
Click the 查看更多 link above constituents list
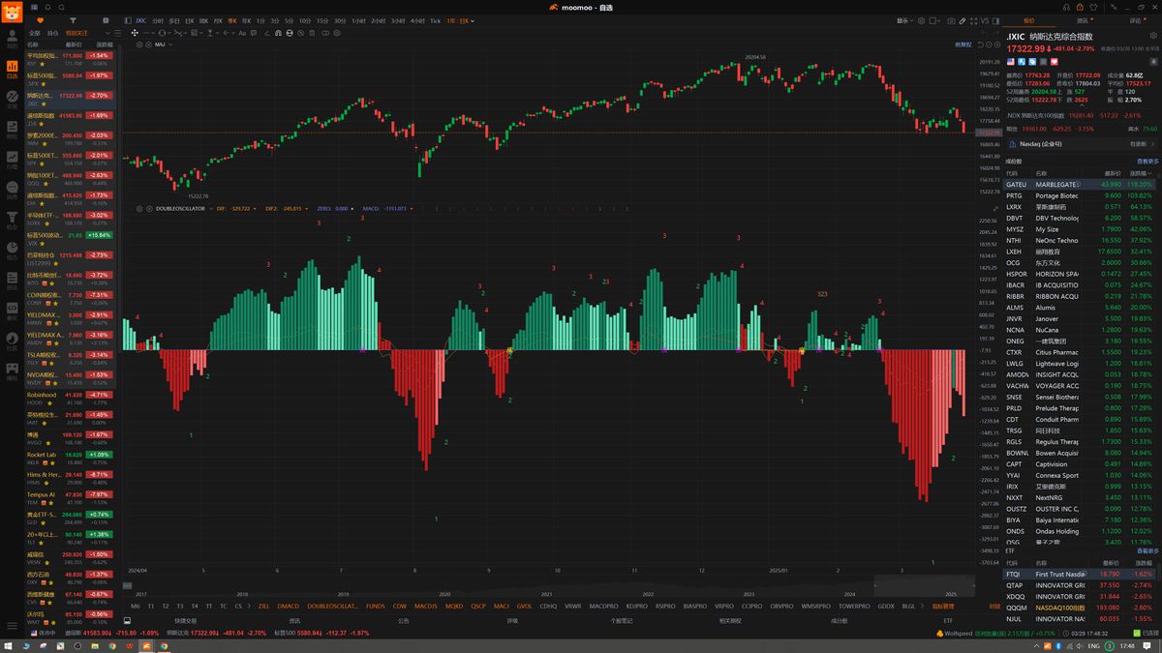(x=1147, y=162)
